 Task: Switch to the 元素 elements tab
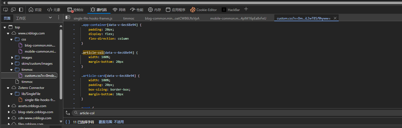click(x=54, y=10)
